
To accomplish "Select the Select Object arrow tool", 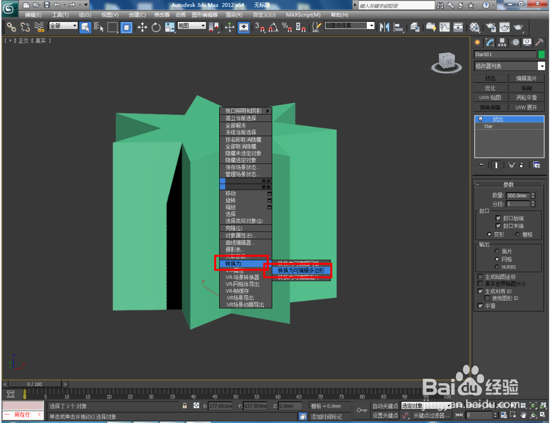I will (x=85, y=27).
